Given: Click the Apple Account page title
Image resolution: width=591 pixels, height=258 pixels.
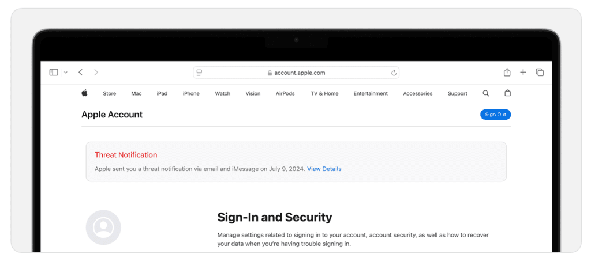Looking at the screenshot, I should [x=112, y=115].
